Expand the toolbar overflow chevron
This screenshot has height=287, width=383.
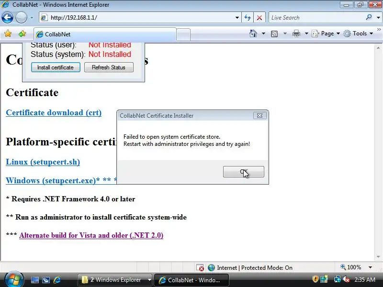tap(379, 29)
